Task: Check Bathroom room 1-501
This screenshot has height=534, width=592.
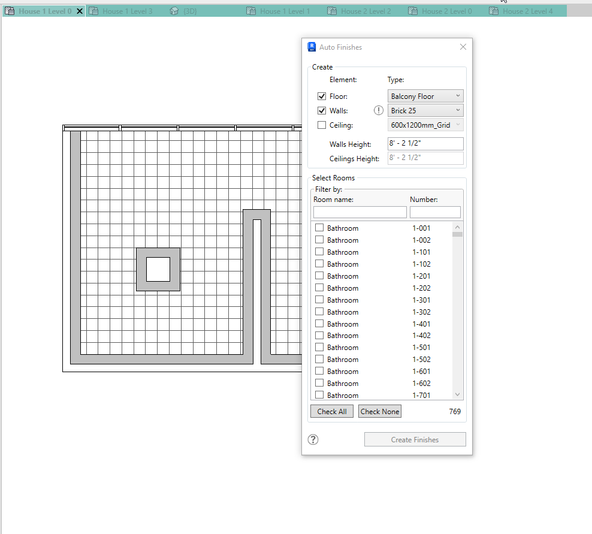Action: point(319,347)
